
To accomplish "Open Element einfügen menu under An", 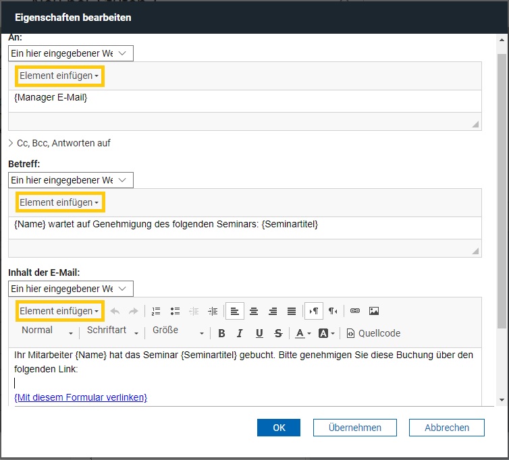I will [x=59, y=76].
